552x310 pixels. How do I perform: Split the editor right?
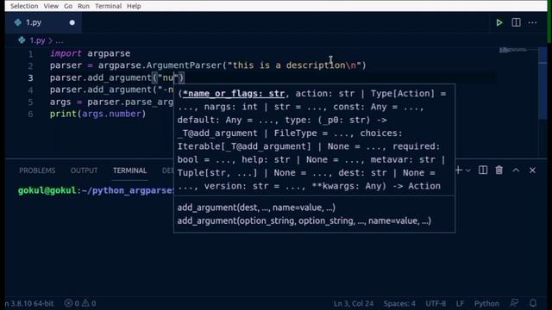pos(516,22)
